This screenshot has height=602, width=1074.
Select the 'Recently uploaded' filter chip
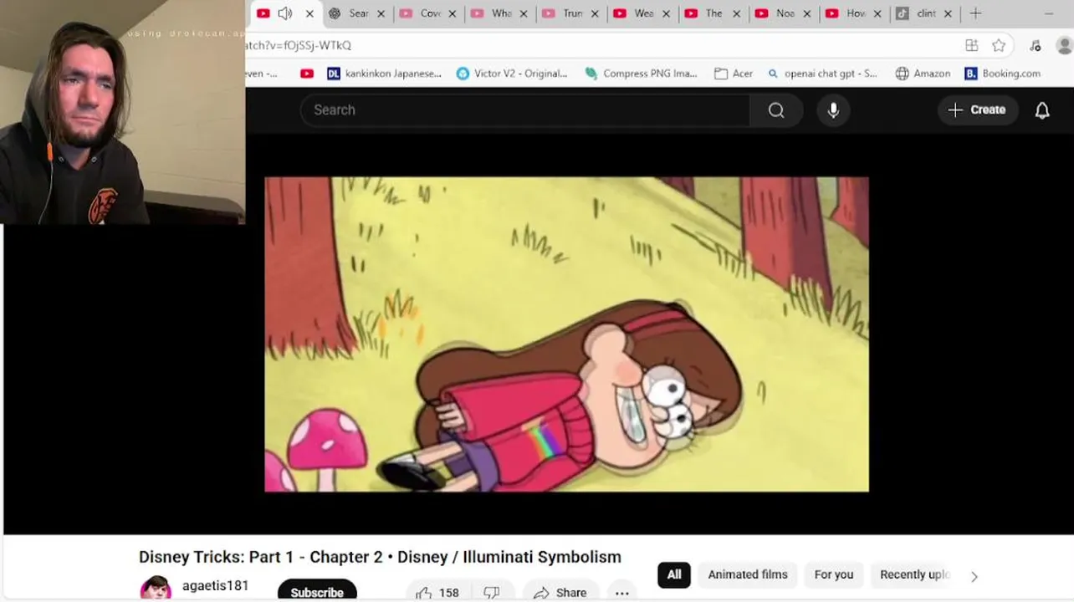[x=915, y=574]
